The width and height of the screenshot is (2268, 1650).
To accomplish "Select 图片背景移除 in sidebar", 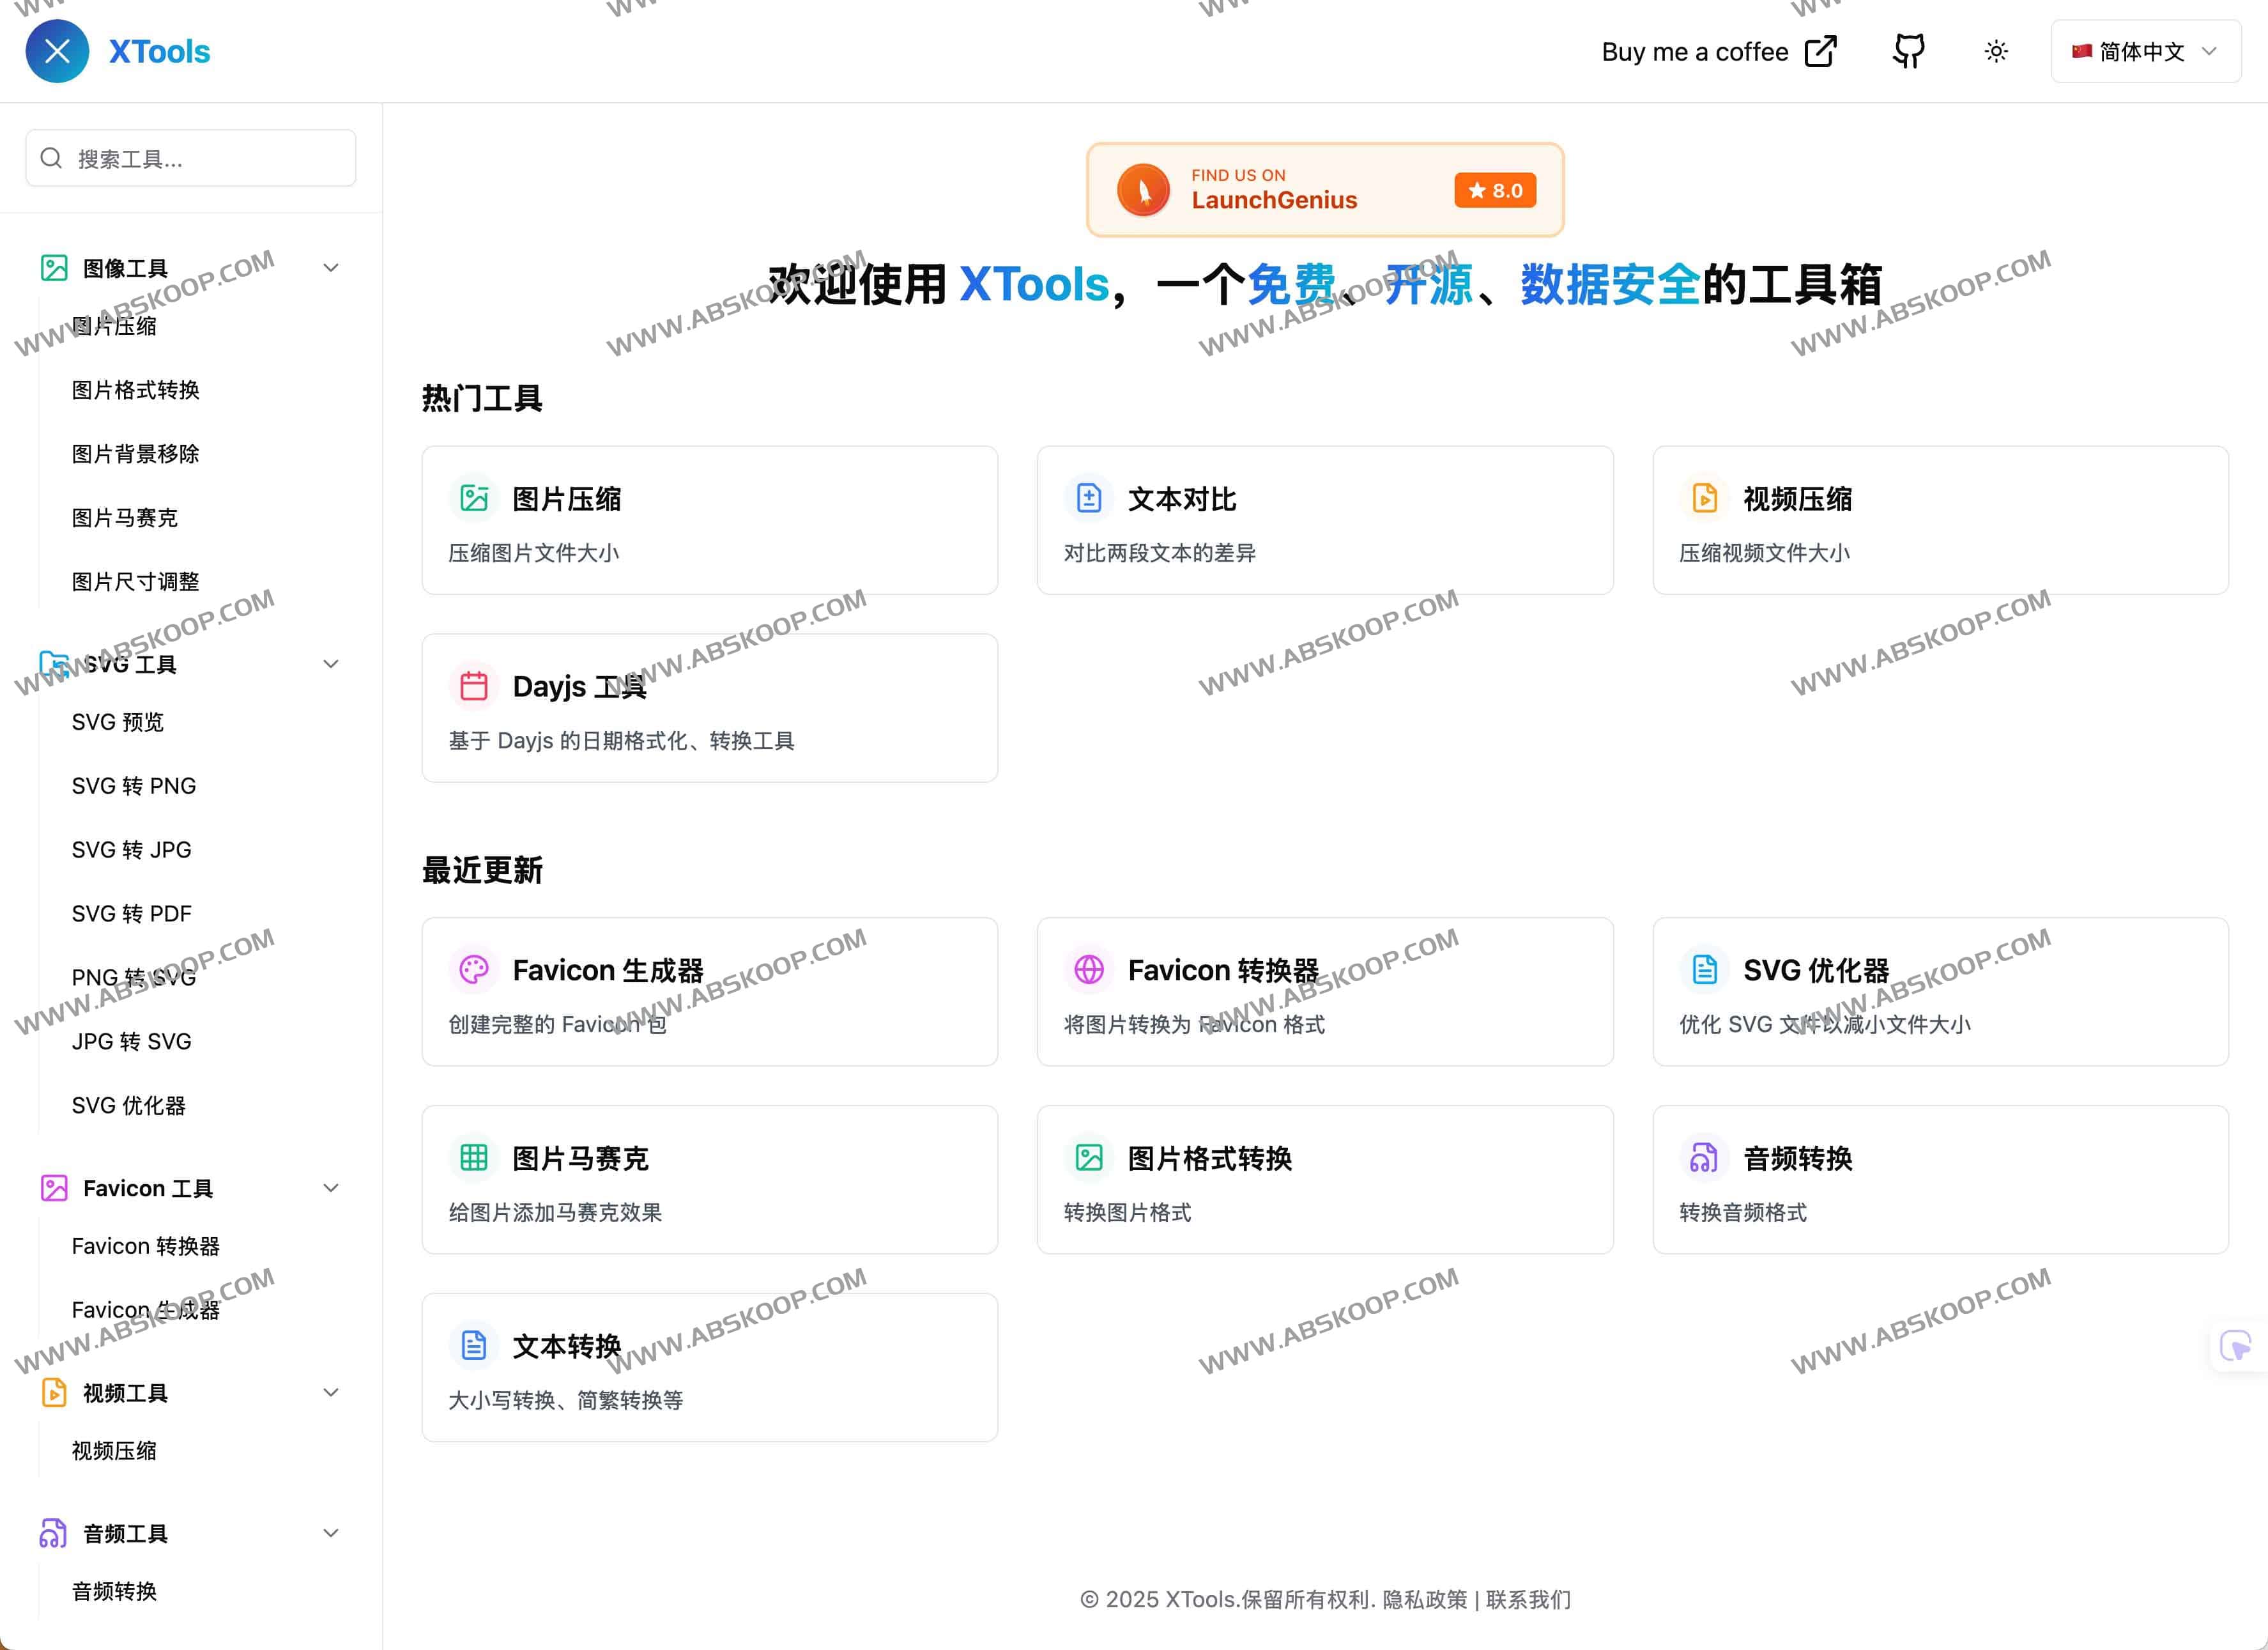I will (x=136, y=453).
